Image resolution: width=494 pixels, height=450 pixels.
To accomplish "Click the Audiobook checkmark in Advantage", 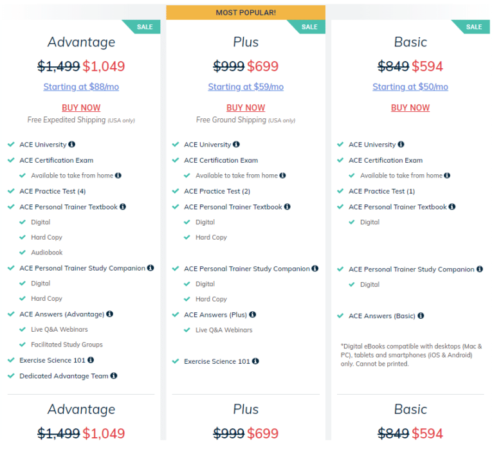I will click(x=23, y=253).
